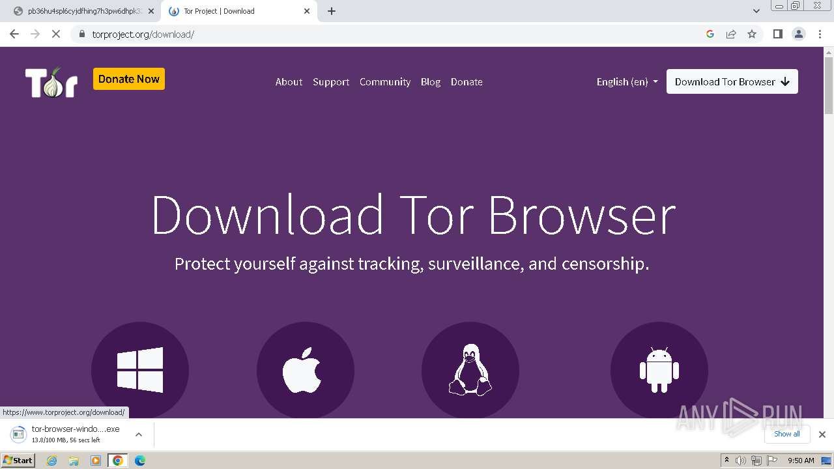Image resolution: width=834 pixels, height=469 pixels.
Task: Close the pb36hu4spl6cyjdfhing tab
Action: coord(151,11)
